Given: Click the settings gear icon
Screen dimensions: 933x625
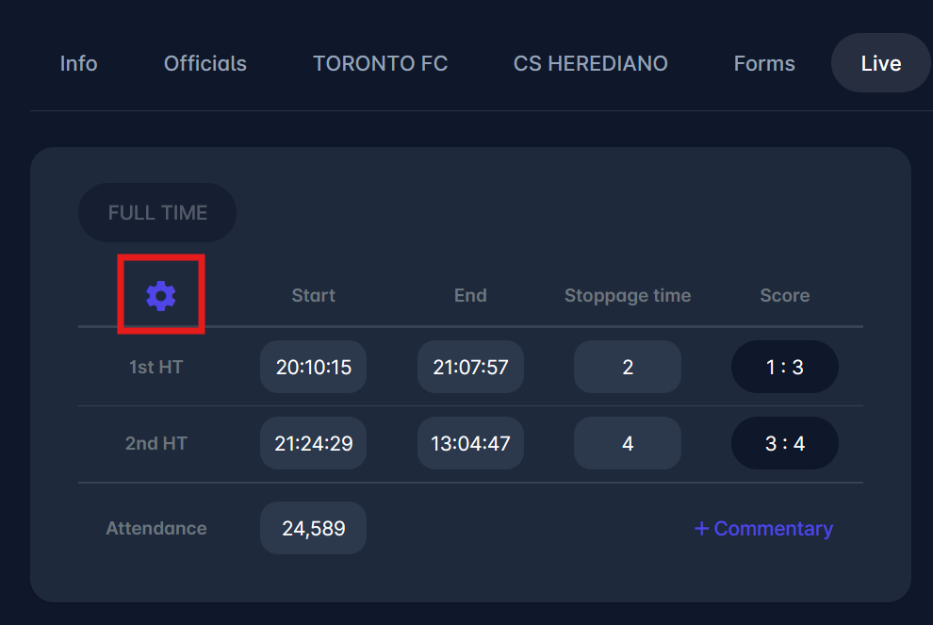Looking at the screenshot, I should pyautogui.click(x=161, y=295).
